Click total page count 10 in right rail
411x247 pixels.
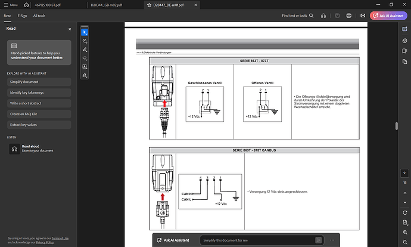click(404, 183)
